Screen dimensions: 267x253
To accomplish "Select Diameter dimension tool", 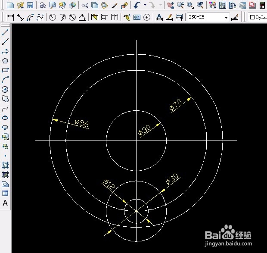I will pos(72,17).
